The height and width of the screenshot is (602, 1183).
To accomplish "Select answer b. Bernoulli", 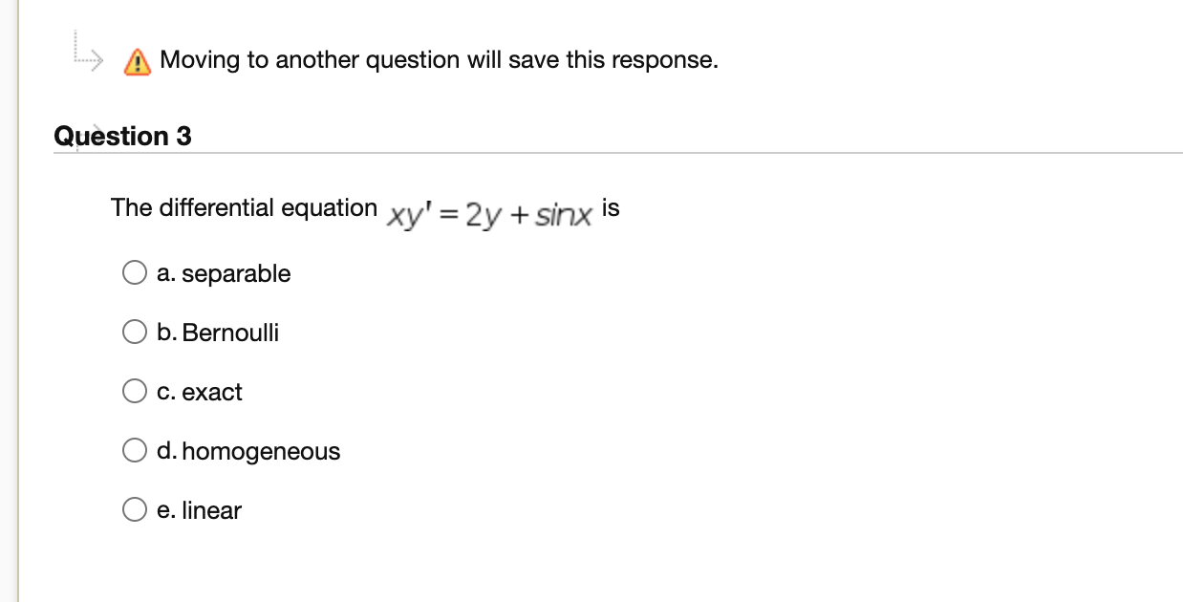I will coord(135,332).
